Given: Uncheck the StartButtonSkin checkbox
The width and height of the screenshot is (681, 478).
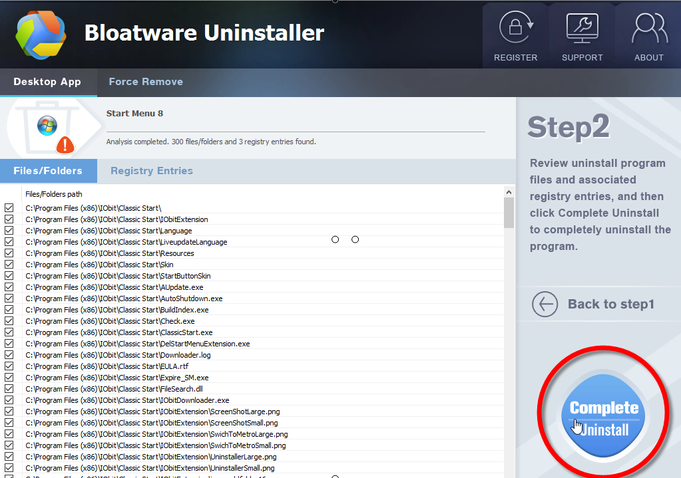Looking at the screenshot, I should click(x=9, y=275).
